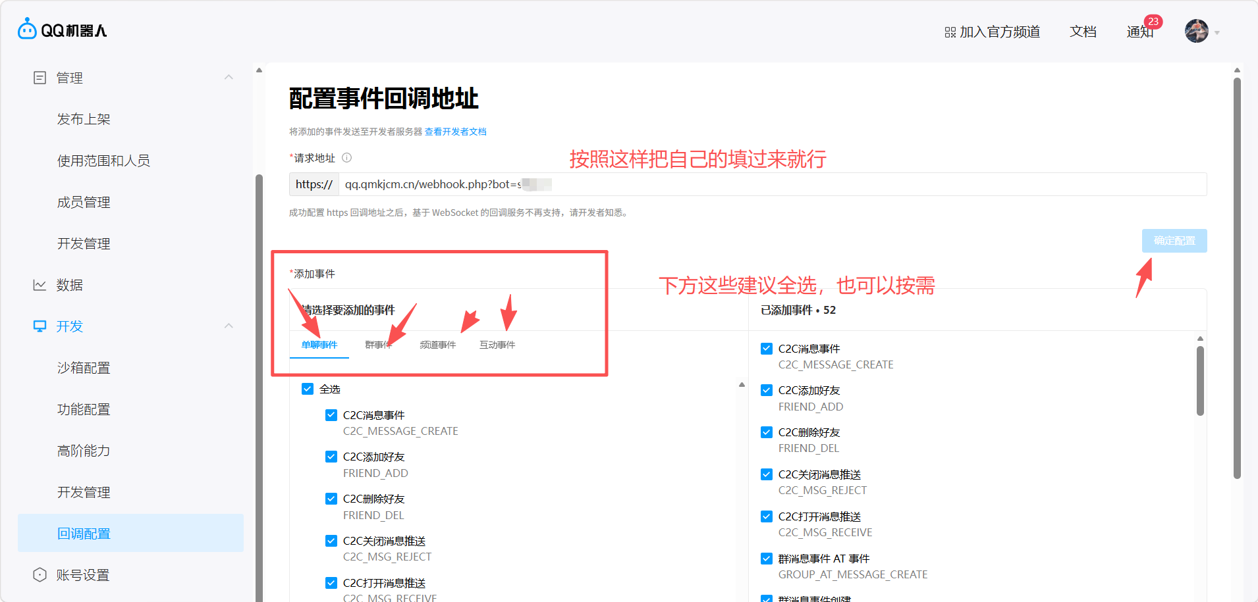
Task: Open 发布上架 in the sidebar
Action: [x=84, y=119]
